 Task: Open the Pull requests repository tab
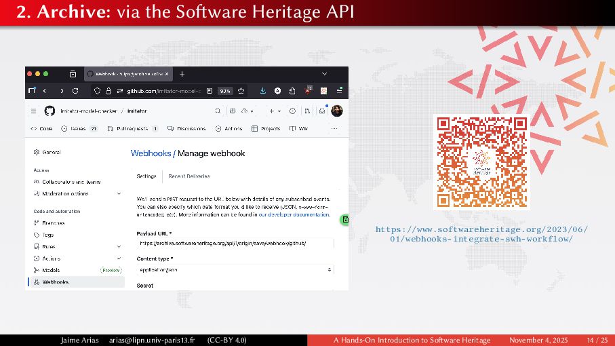click(x=132, y=128)
